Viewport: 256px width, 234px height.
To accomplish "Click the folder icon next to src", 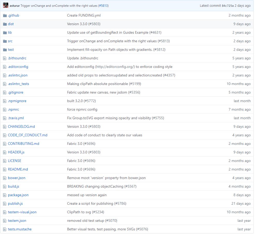I will point(5,41).
